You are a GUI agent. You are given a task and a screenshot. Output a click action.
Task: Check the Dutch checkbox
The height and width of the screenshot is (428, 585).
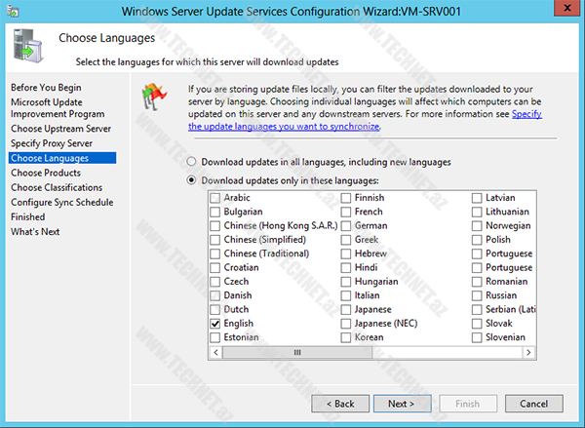pyautogui.click(x=214, y=310)
